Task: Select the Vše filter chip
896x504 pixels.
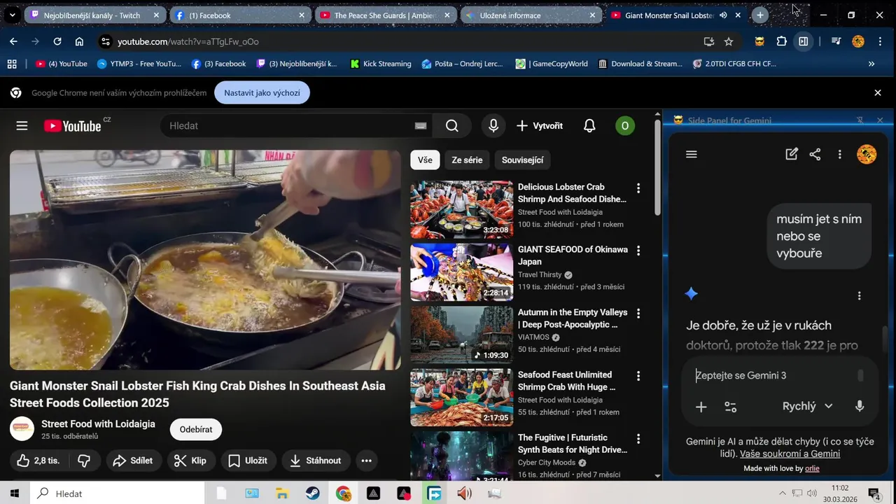Action: (425, 160)
